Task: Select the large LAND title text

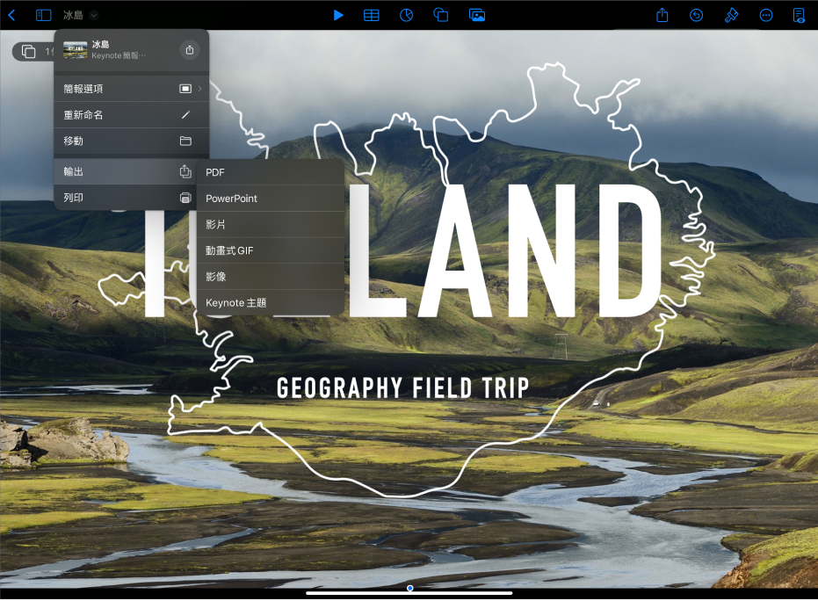Action: (504, 250)
